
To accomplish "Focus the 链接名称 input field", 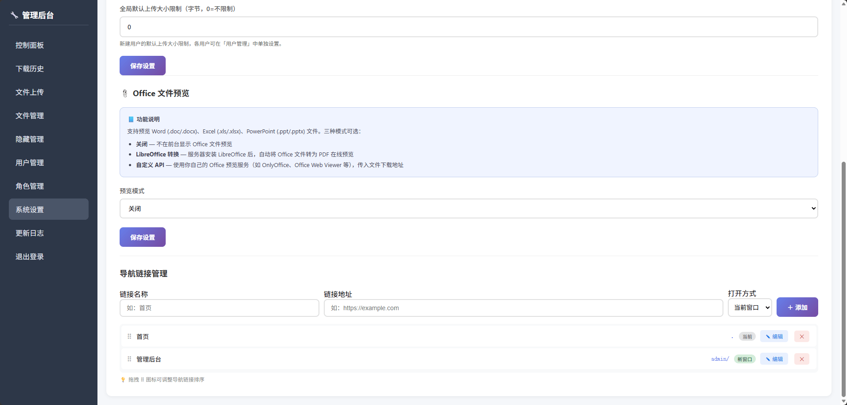I will coord(219,308).
